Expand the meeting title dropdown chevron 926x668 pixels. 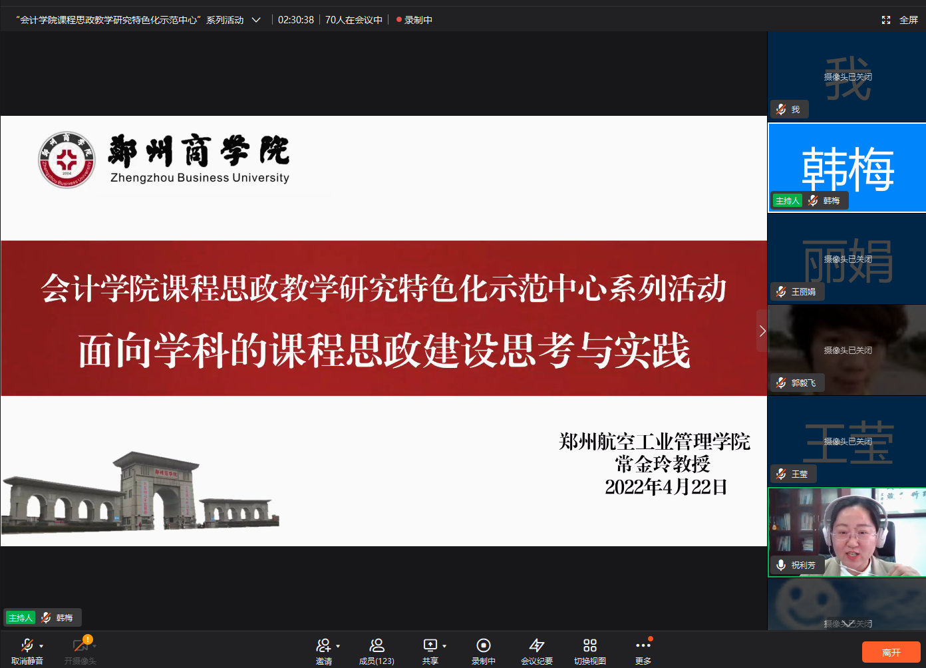[x=256, y=20]
